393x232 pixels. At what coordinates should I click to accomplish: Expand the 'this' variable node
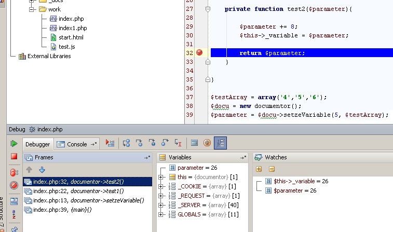pyautogui.click(x=161, y=177)
